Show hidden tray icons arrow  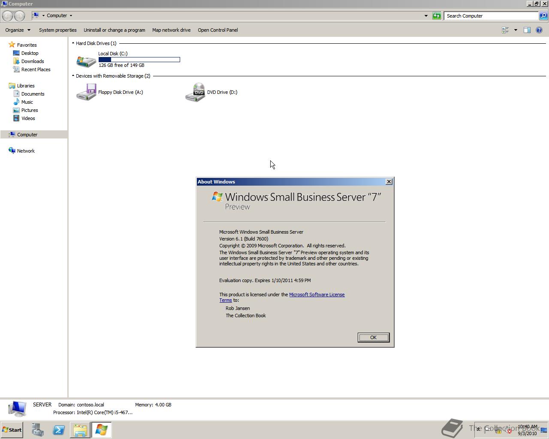[x=479, y=430]
